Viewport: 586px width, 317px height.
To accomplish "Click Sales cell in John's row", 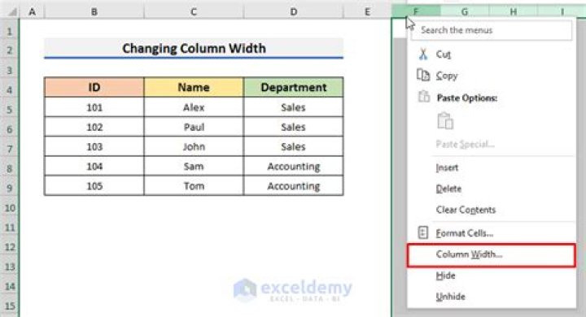I will coord(293,146).
